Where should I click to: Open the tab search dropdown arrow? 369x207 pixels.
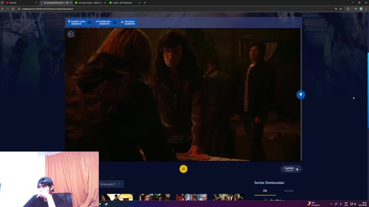[x=2, y=3]
